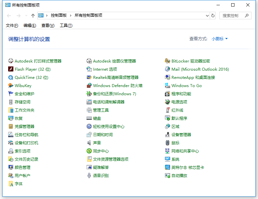The image size is (258, 199).
Task: Open the 工作文件夹 link
Action: 24,110
